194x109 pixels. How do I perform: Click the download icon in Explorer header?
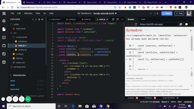[33, 19]
